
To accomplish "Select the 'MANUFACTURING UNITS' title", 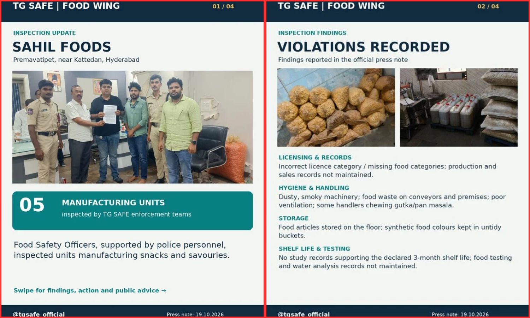I will (x=113, y=203).
